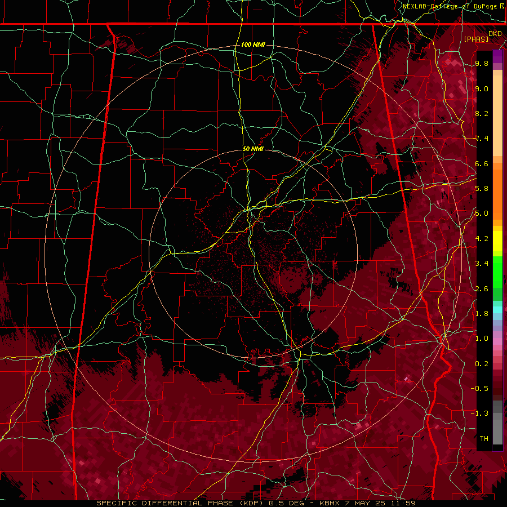
Task: Click the "KBMX" radar site identifier in the caption
Action: (330, 503)
